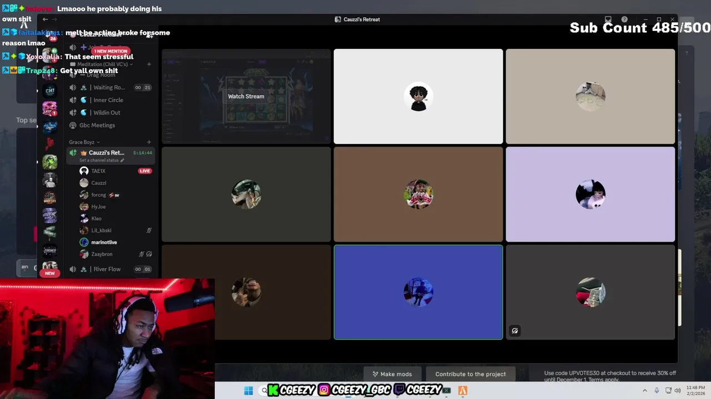Go back with Discord's back arrow
The image size is (711, 399).
[46, 19]
